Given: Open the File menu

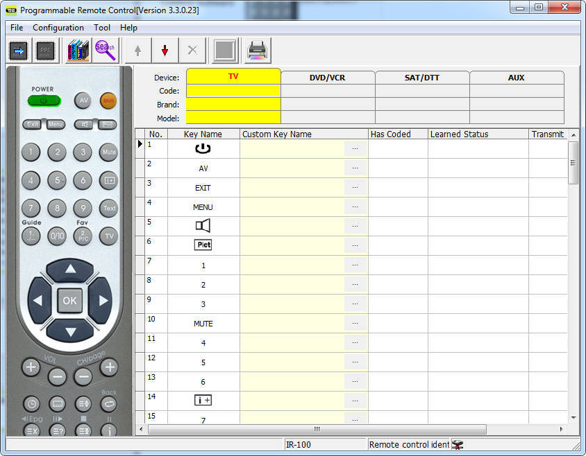Looking at the screenshot, I should click(16, 28).
